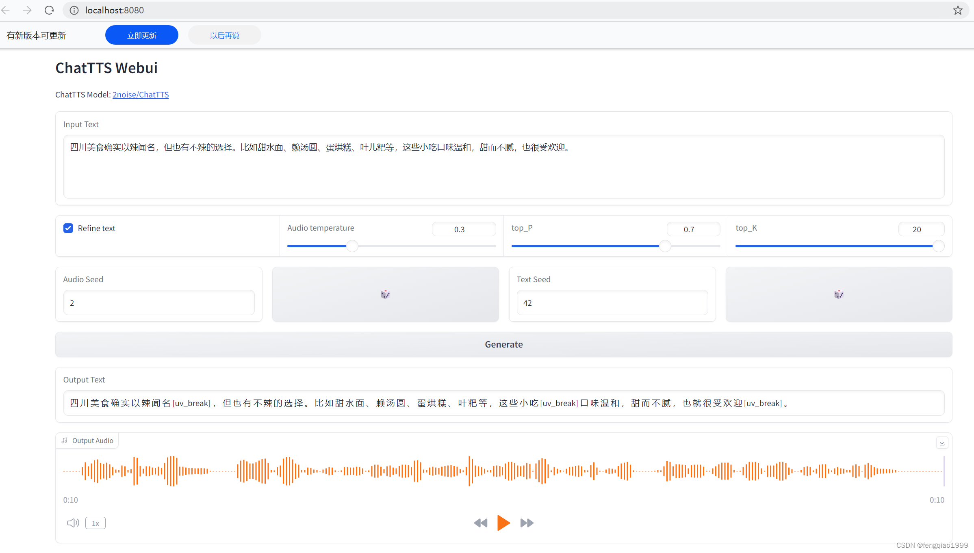Viewport: 974px width, 553px height.
Task: Go back using browser back arrow
Action: pyautogui.click(x=6, y=10)
